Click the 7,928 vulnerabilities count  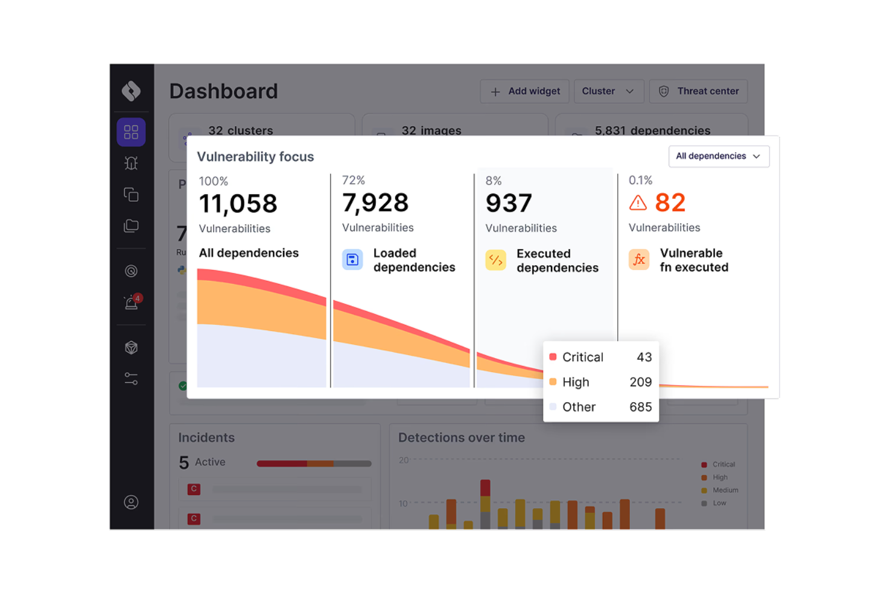point(375,203)
